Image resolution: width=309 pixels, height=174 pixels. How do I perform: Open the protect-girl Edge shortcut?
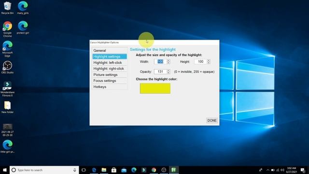[x=23, y=28]
